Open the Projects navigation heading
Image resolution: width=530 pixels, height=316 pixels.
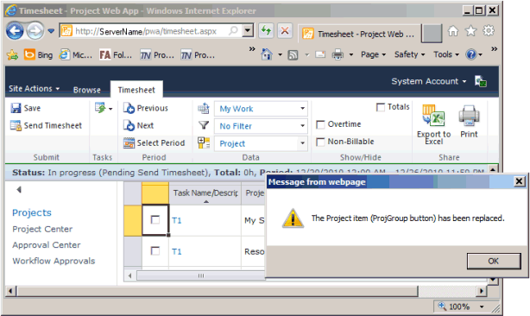coord(32,212)
